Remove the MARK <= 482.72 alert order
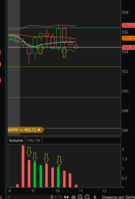The height and width of the screenshot is (199, 135). click(39, 130)
